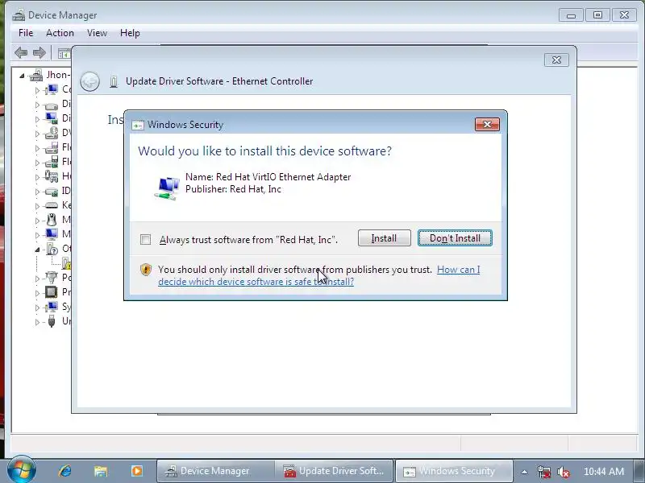This screenshot has width=645, height=483.
Task: Switch to Update Driver Soft... taskbar button
Action: [x=334, y=471]
